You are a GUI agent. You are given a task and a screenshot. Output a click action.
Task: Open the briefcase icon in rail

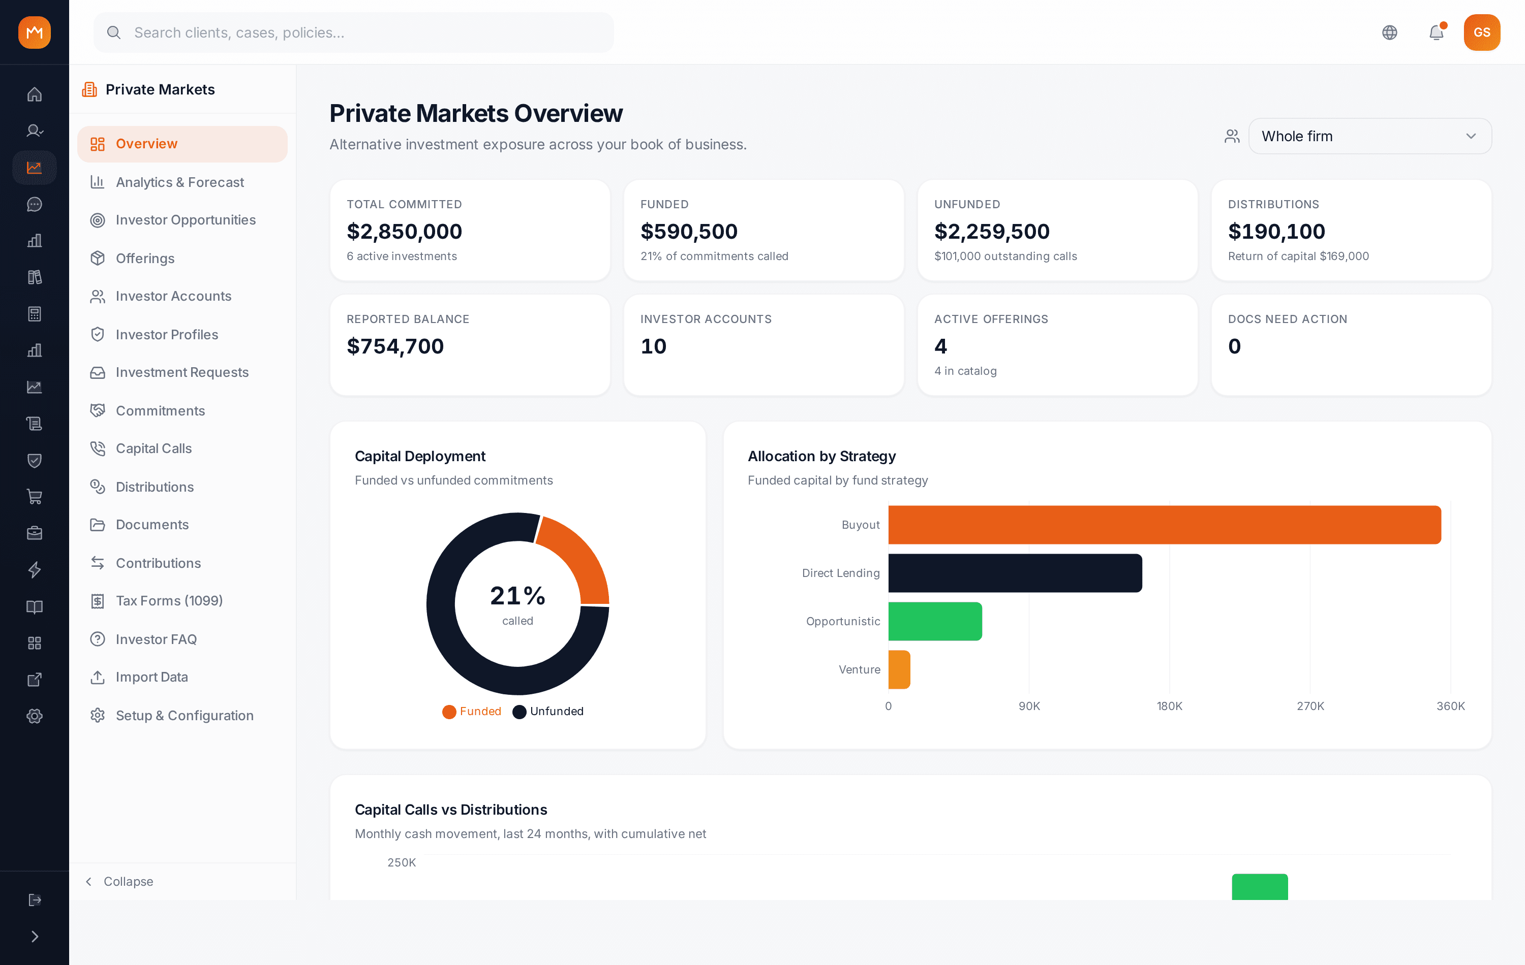34,533
